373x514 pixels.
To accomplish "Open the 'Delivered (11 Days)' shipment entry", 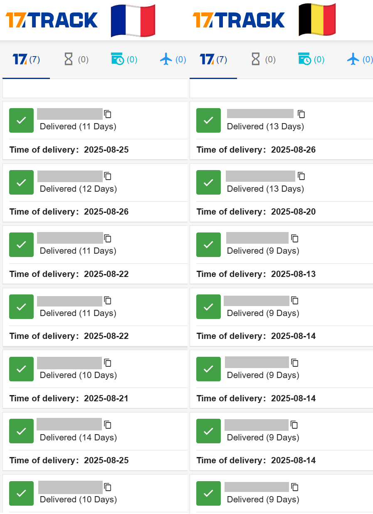I will click(78, 126).
